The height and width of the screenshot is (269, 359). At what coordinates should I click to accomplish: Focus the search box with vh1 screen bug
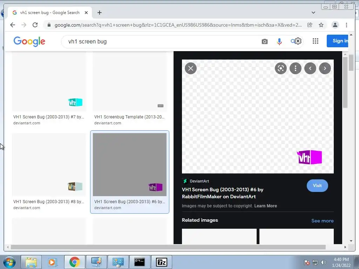click(x=160, y=42)
